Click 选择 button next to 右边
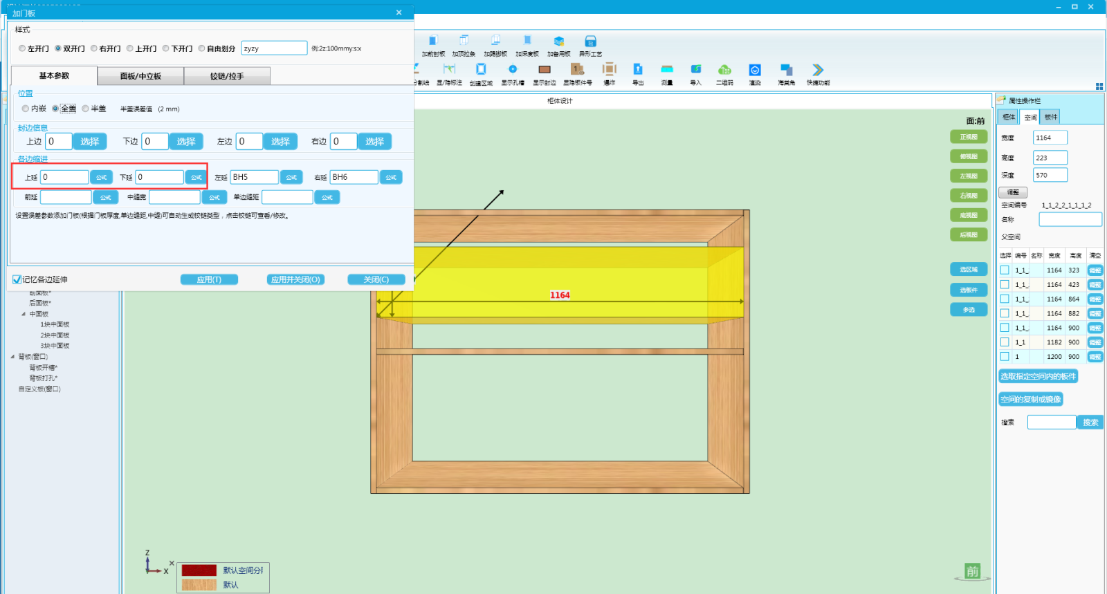 [x=375, y=142]
